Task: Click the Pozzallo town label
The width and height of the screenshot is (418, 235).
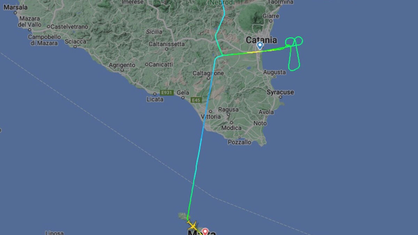Action: coord(239,142)
